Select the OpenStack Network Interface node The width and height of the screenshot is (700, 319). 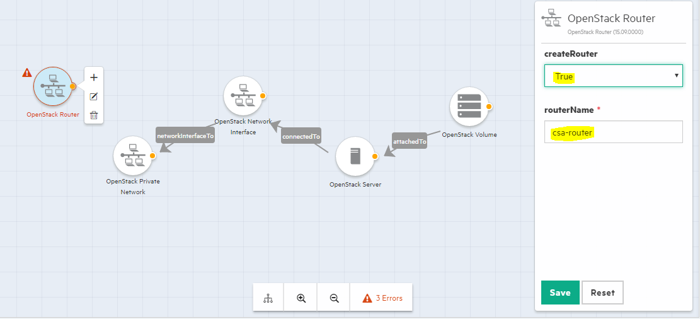(243, 96)
